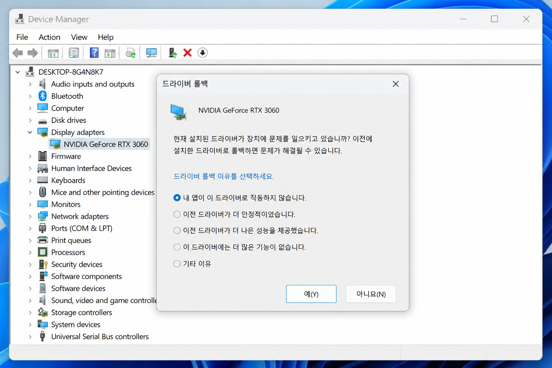Screen dimensions: 552x368
Task: Click the Software devices icon
Action: (42, 288)
